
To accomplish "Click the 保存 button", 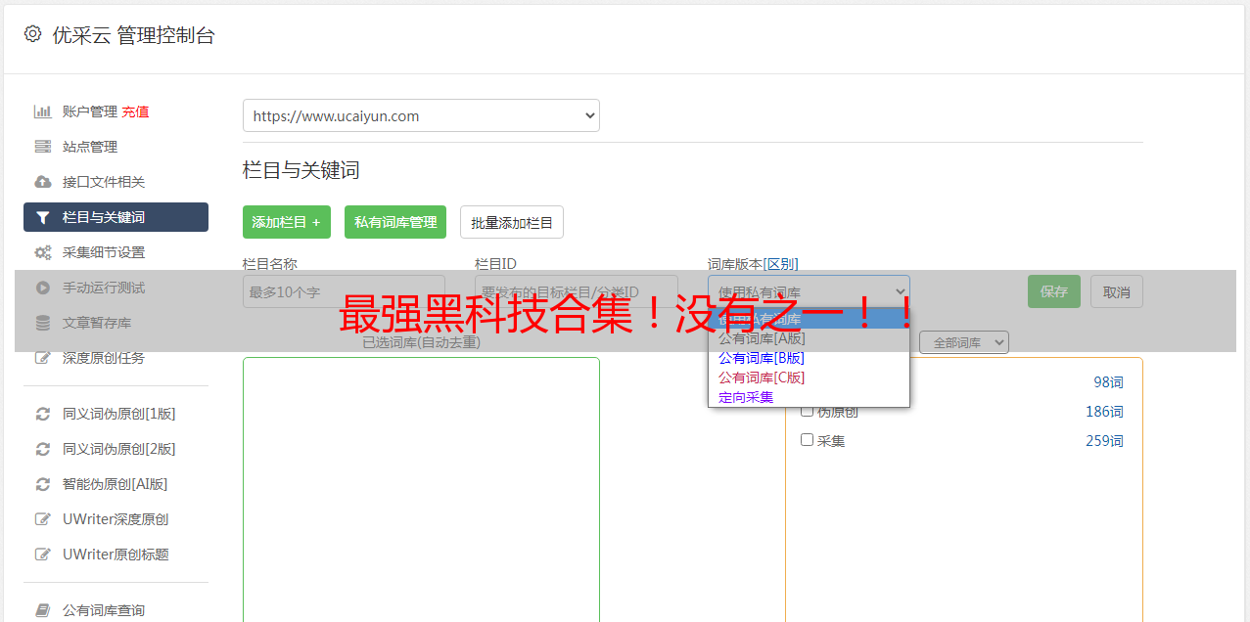I will click(1054, 291).
